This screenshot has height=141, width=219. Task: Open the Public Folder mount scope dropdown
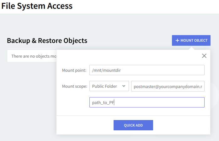pos(109,86)
